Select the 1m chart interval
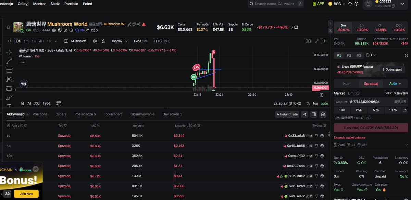Viewport: 411px width, 200px height. pos(26,41)
